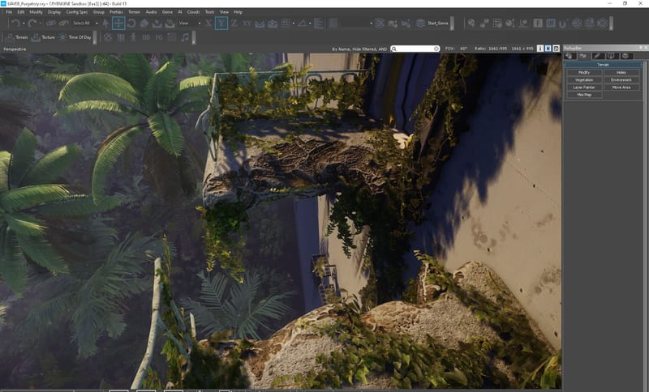Toggle viewport display info icon
Screen dimensions: 649x392
click(x=540, y=49)
